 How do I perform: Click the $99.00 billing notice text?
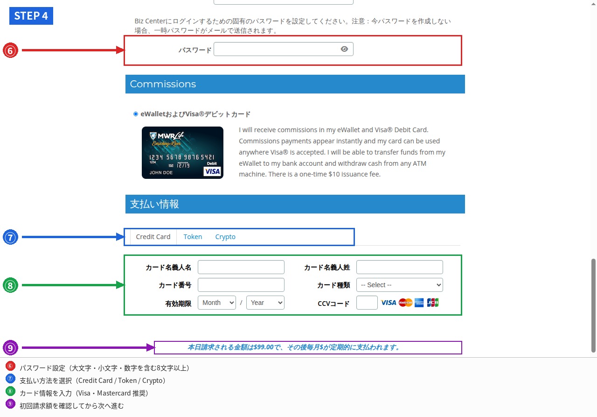coord(294,347)
